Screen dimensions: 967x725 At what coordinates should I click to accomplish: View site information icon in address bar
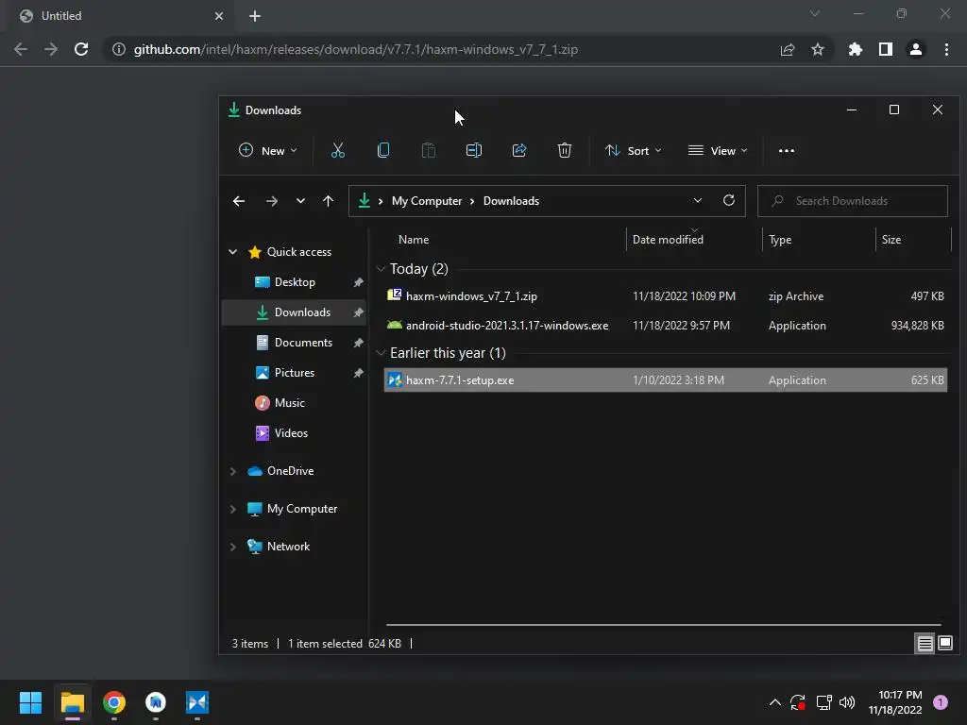(x=119, y=49)
